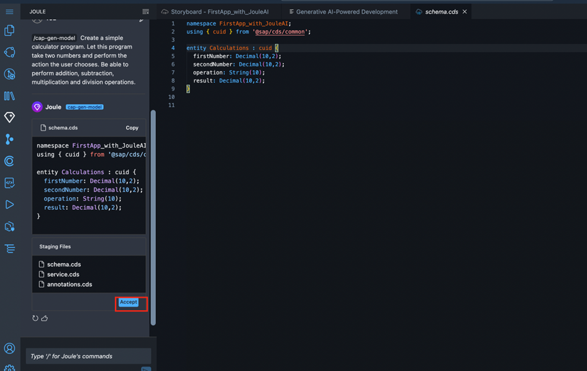The width and height of the screenshot is (587, 371).
Task: Click the thumbs up feedback icon
Action: click(x=45, y=318)
